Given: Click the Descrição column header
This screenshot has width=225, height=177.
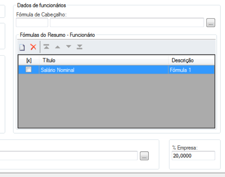Looking at the screenshot, I should tap(191, 60).
